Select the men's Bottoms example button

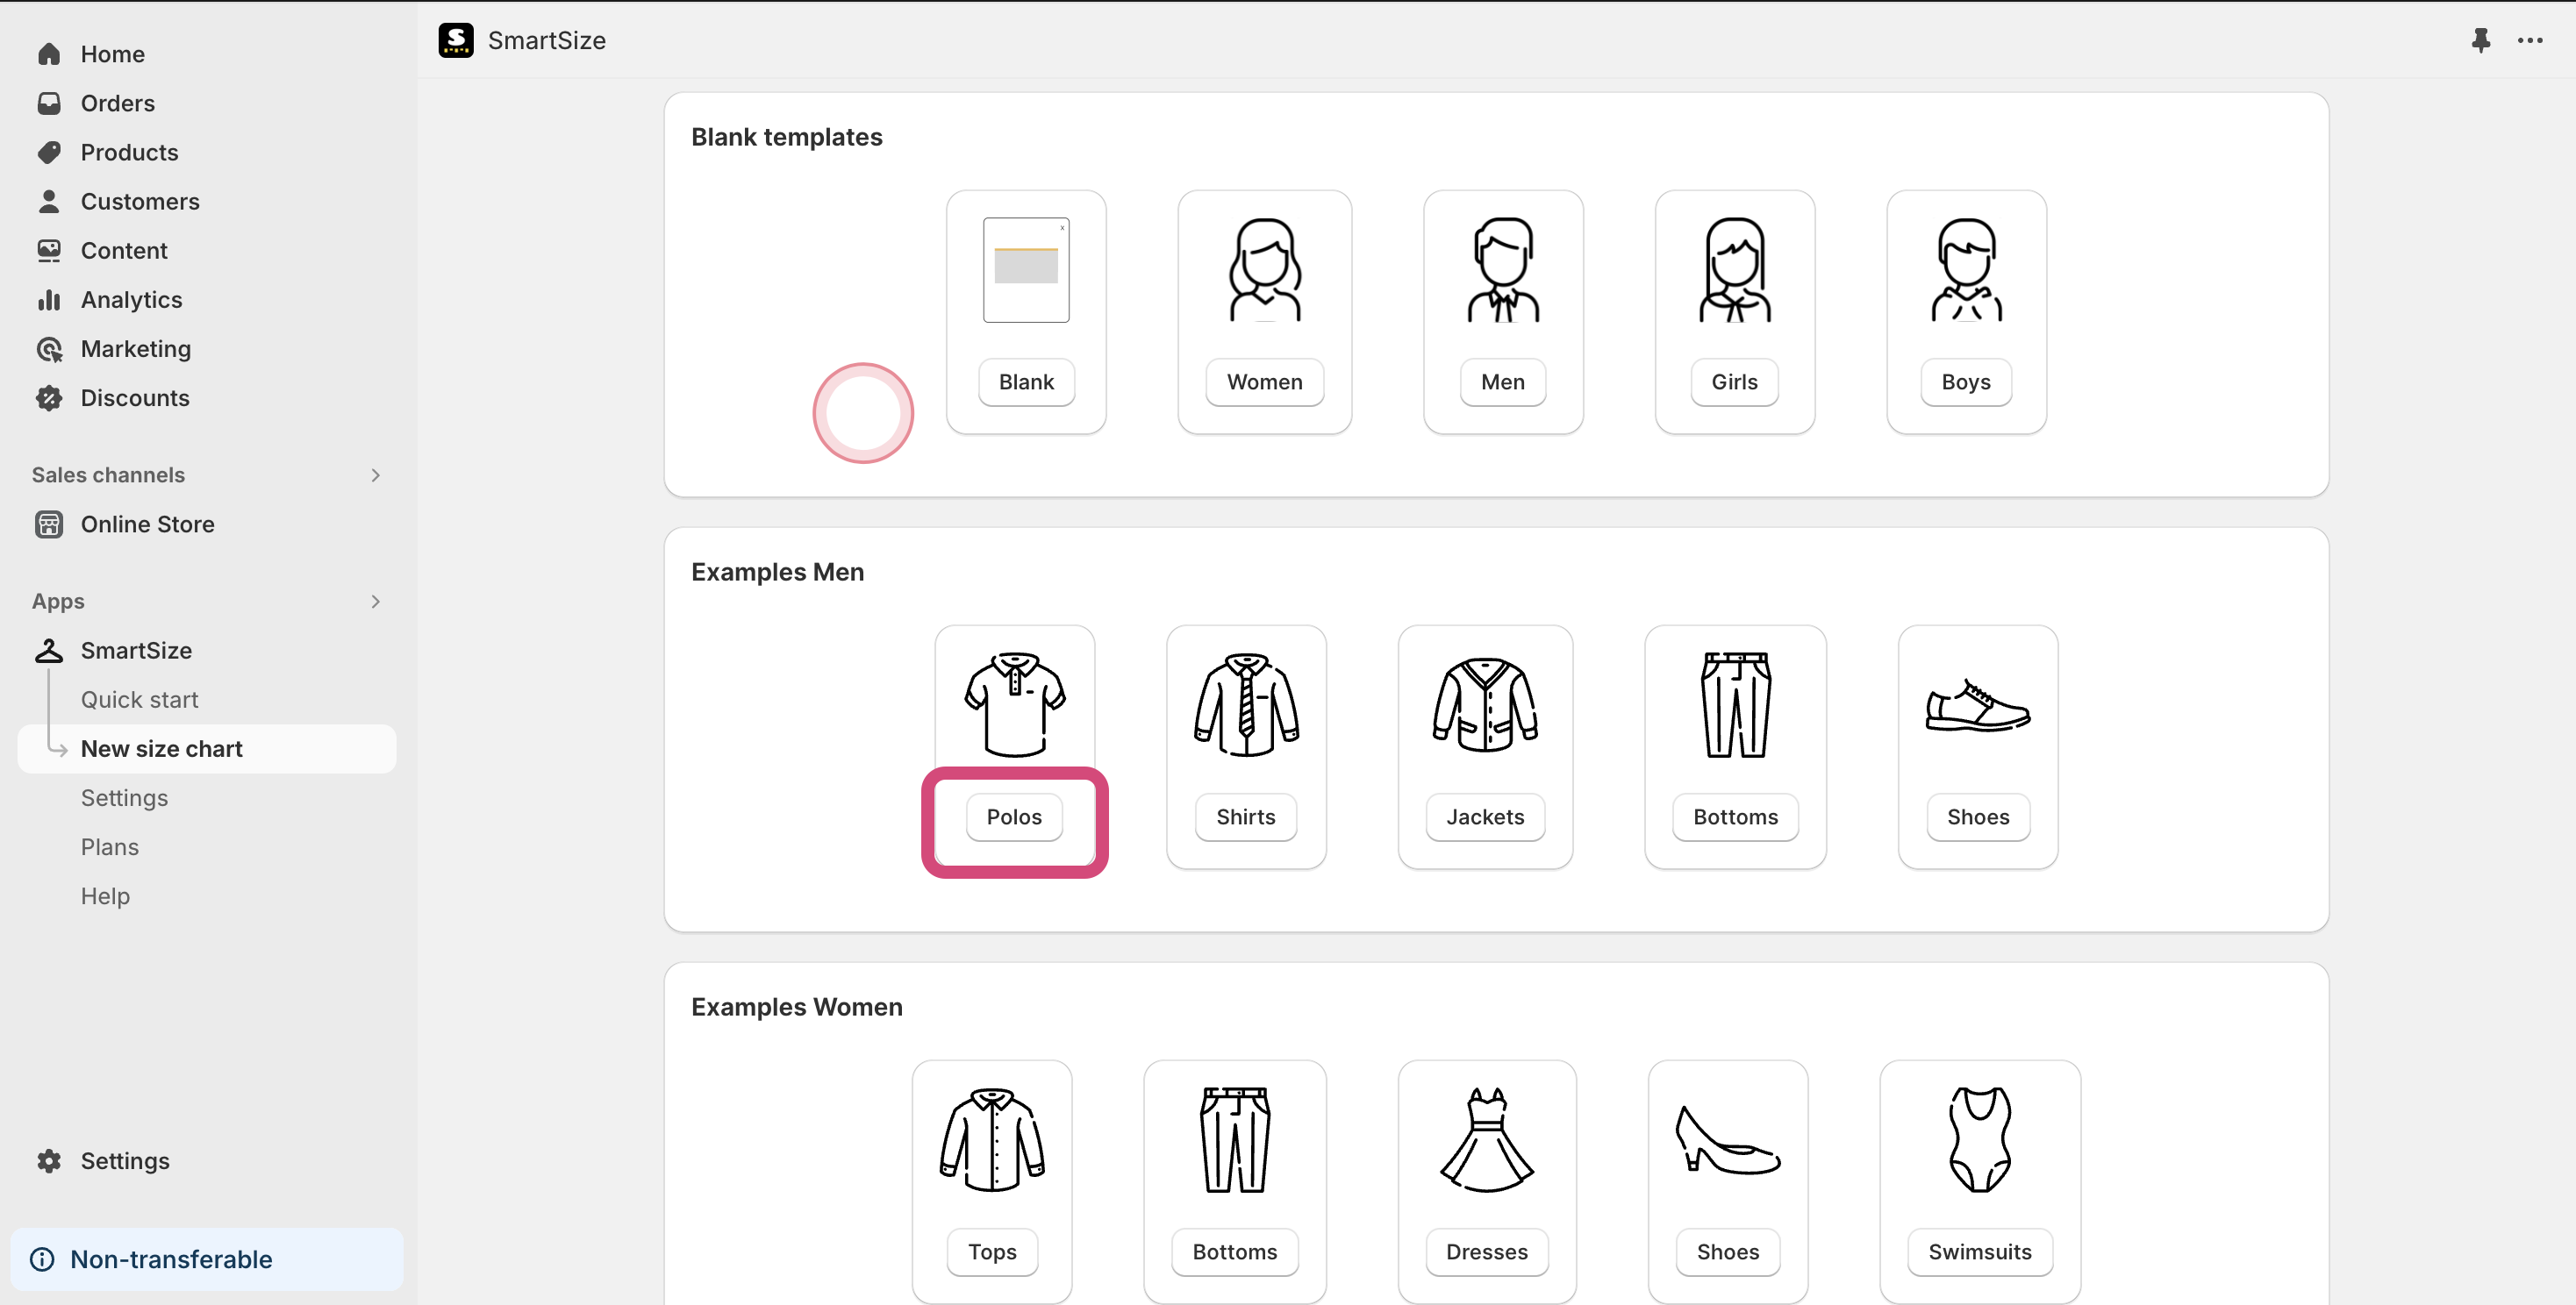[1735, 817]
